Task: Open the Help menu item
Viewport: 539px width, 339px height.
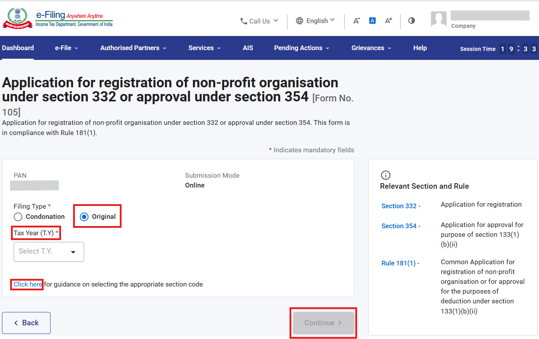Action: [420, 48]
